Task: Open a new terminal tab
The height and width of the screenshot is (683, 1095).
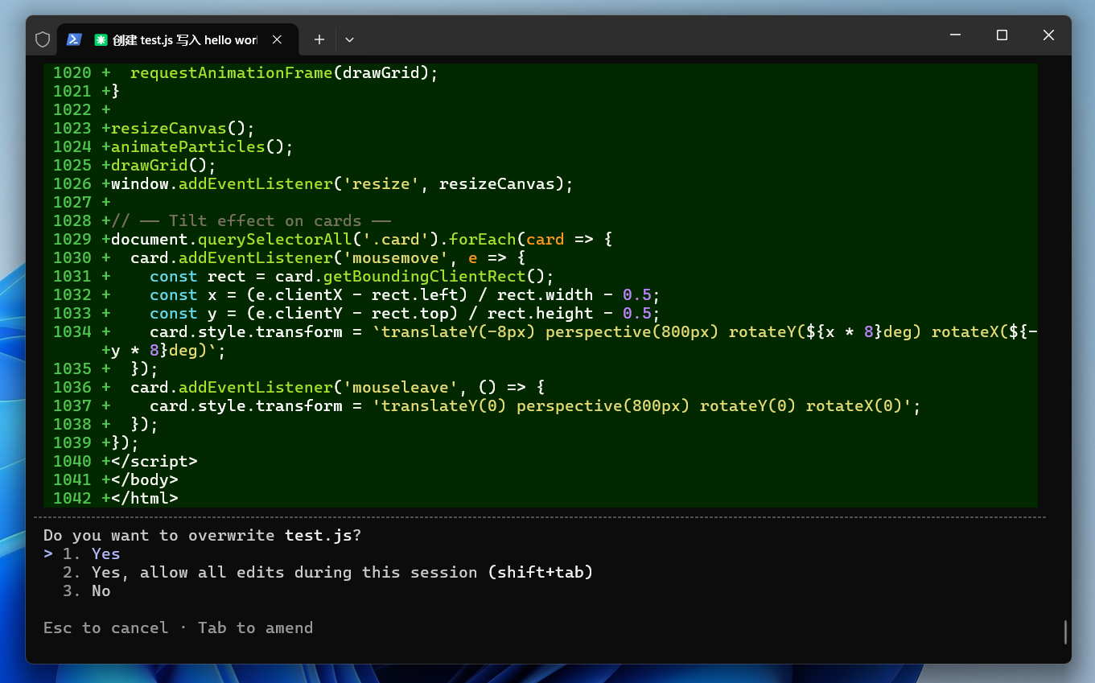Action: (319, 39)
